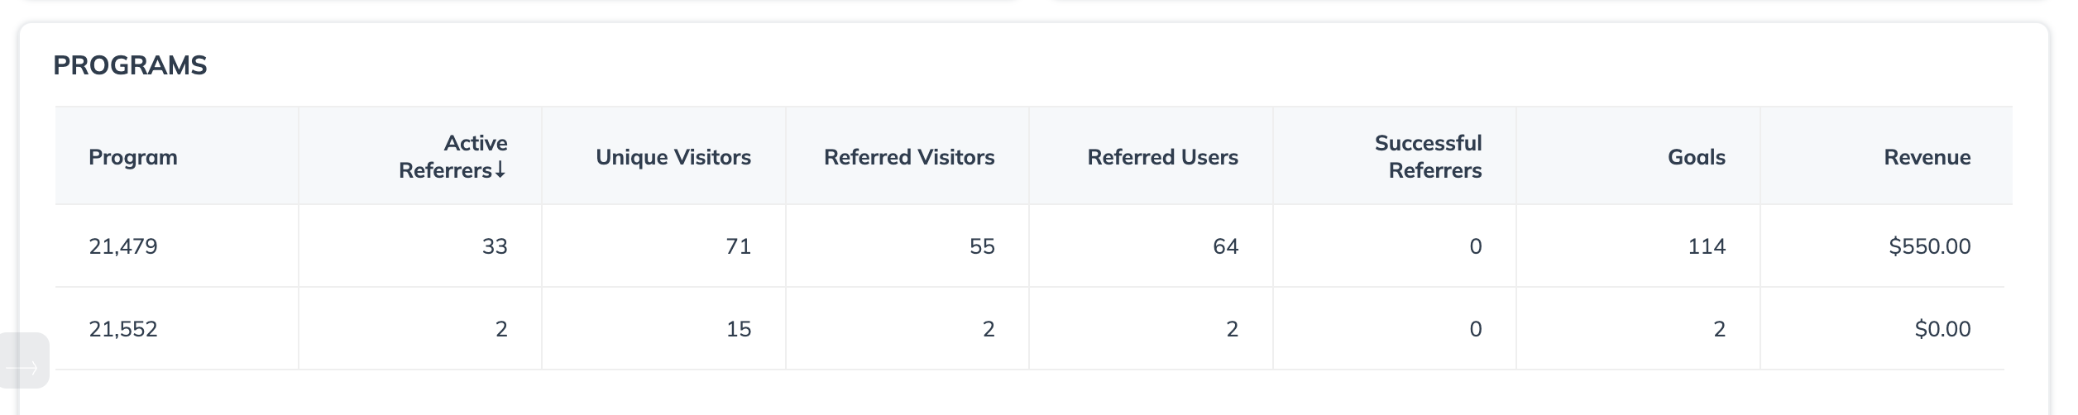Sort by Successful Referrers header
Image resolution: width=2078 pixels, height=415 pixels.
(1428, 156)
